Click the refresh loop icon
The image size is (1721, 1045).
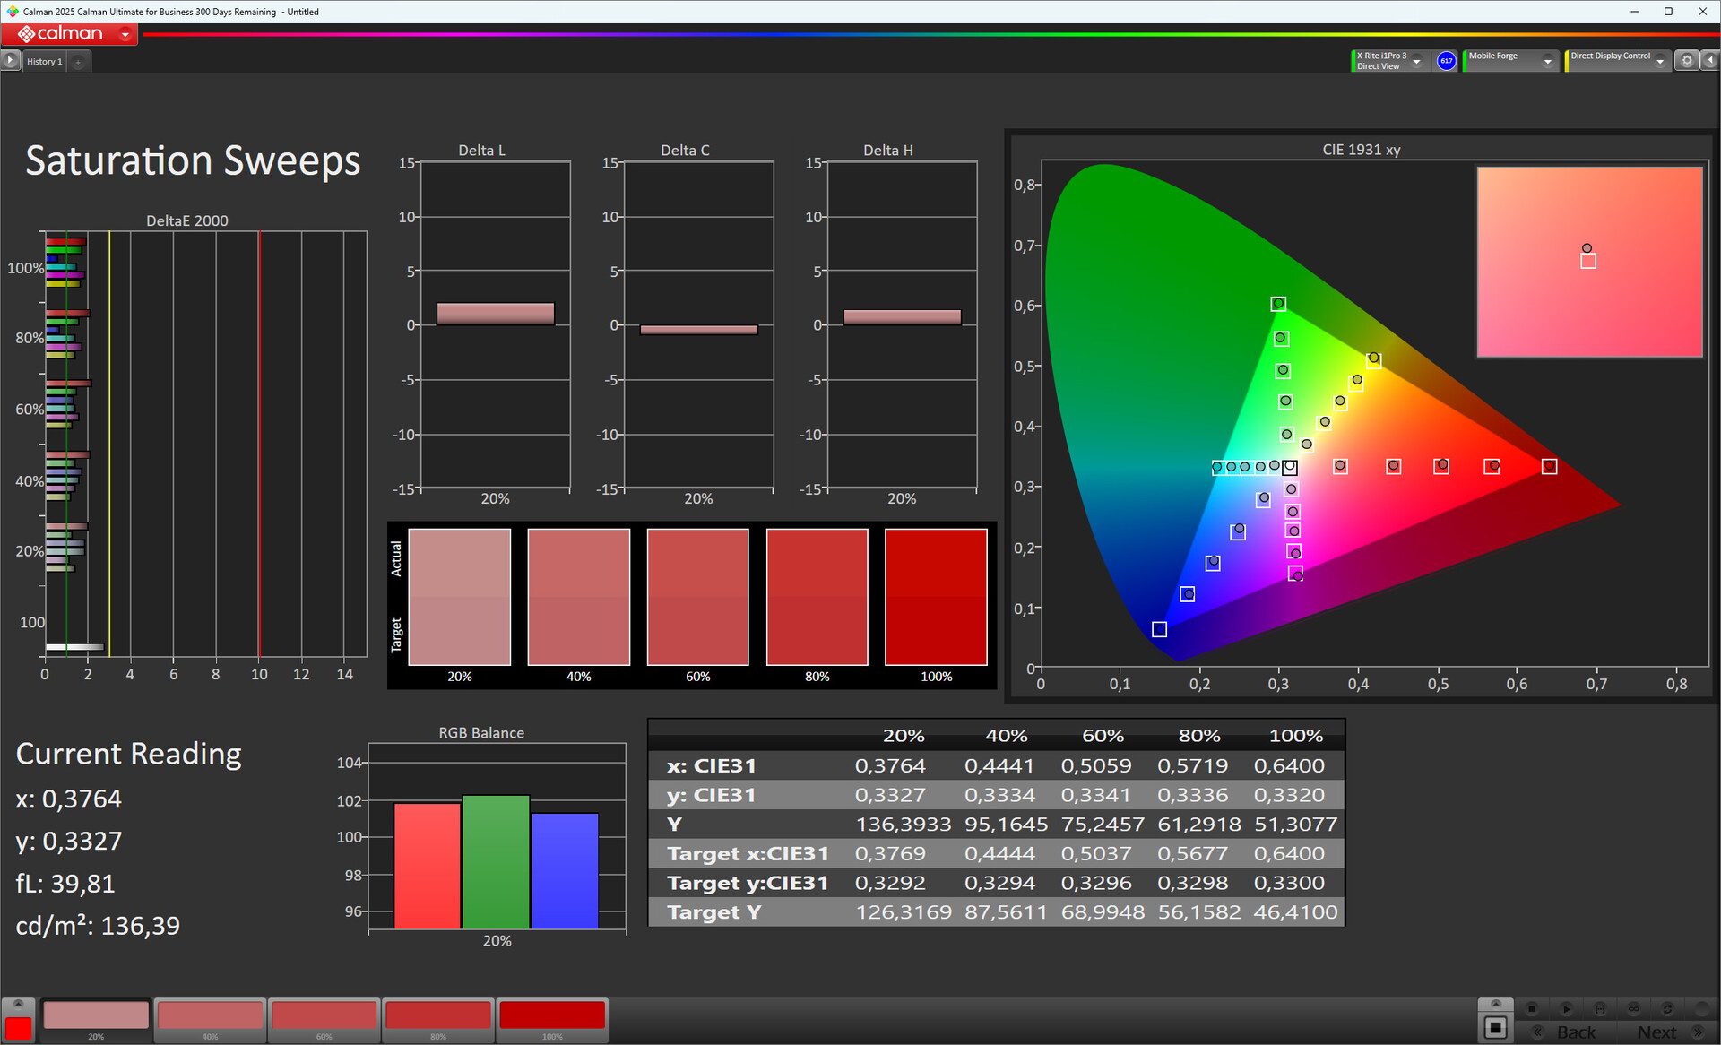tap(1667, 1008)
